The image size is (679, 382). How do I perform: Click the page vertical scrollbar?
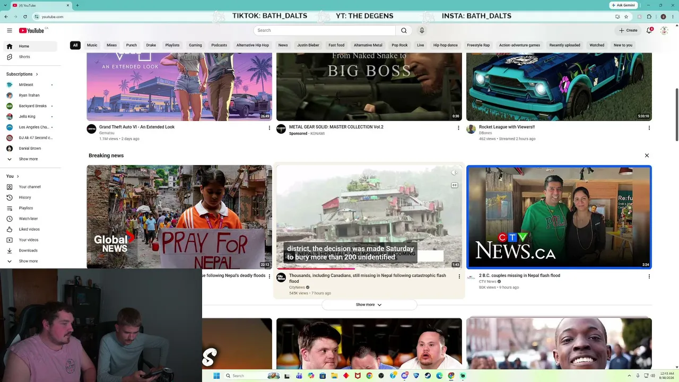[676, 114]
